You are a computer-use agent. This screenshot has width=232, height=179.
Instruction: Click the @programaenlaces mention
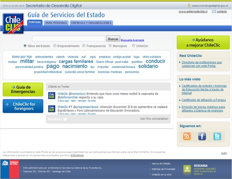[x=86, y=107]
